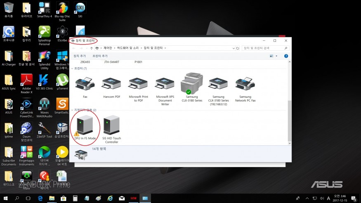
Task: Open Adobe Reader X shortcut
Action: (26, 84)
